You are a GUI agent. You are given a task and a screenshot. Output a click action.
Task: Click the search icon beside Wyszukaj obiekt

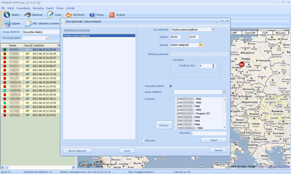click(x=47, y=38)
